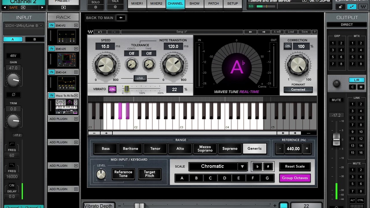Switch to the SHOW tab

point(194,3)
